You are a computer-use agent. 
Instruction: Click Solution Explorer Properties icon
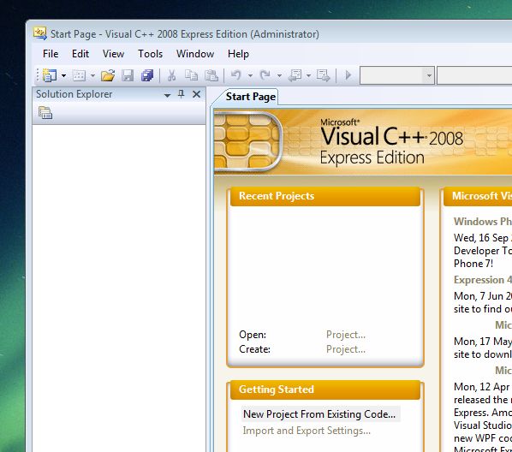pos(45,113)
